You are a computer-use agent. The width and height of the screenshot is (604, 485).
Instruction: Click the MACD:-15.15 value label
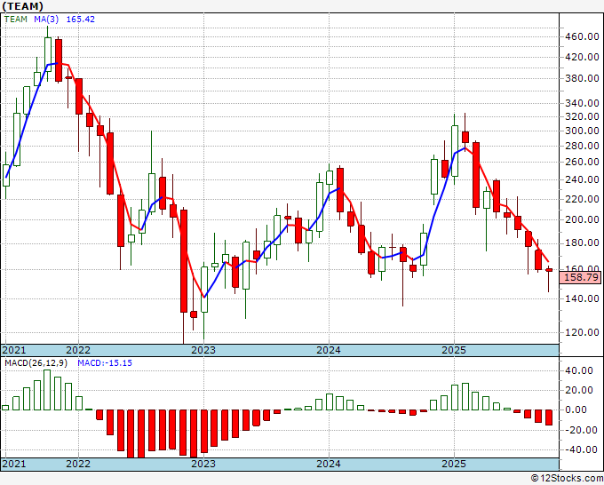point(105,363)
